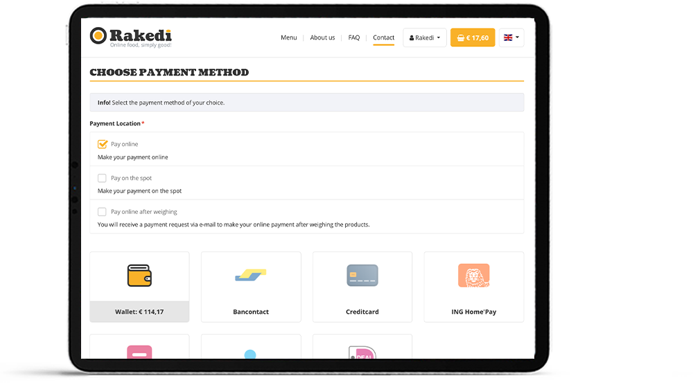Click the Rakedi logo

pyautogui.click(x=130, y=36)
